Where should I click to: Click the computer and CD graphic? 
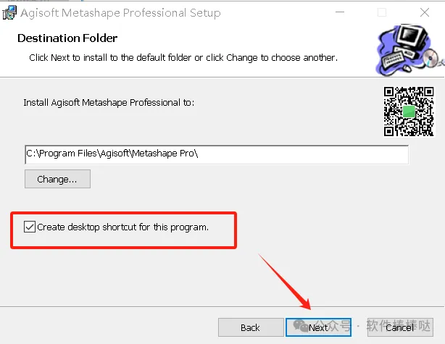pos(409,50)
